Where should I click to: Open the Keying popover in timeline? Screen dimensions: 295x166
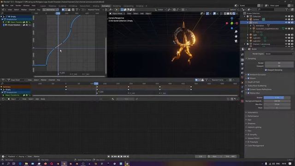[22, 156]
